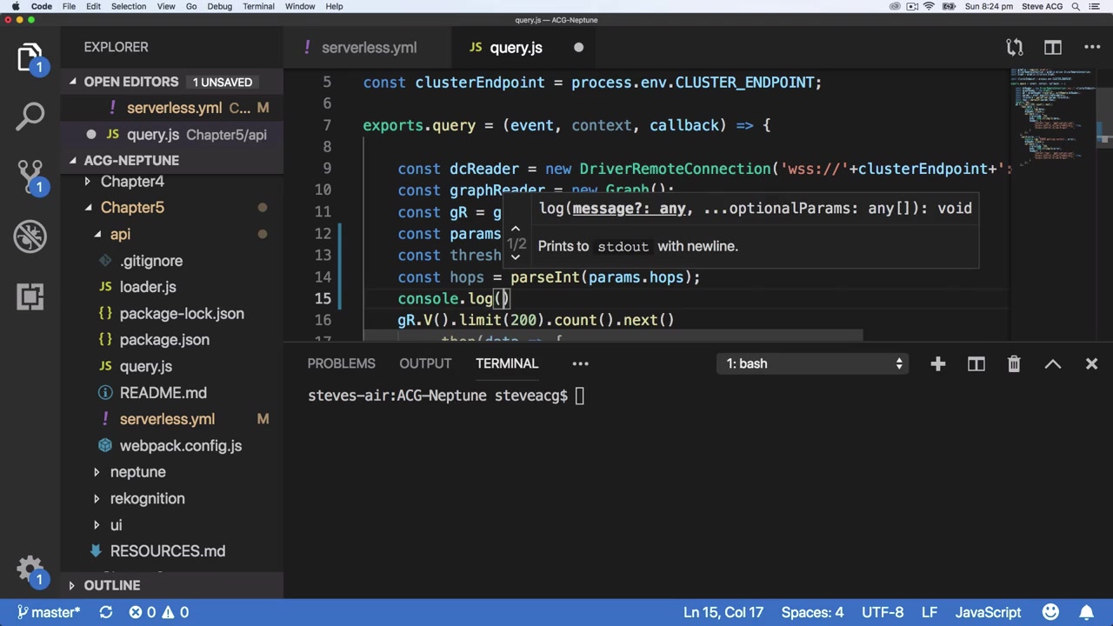
Task: Open the bash terminal selector dropdown
Action: (815, 363)
